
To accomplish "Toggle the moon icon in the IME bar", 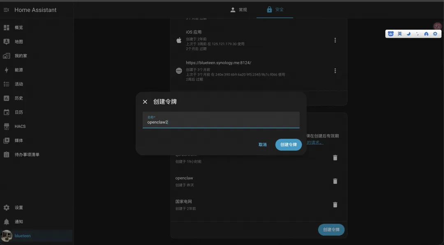I will point(409,34).
